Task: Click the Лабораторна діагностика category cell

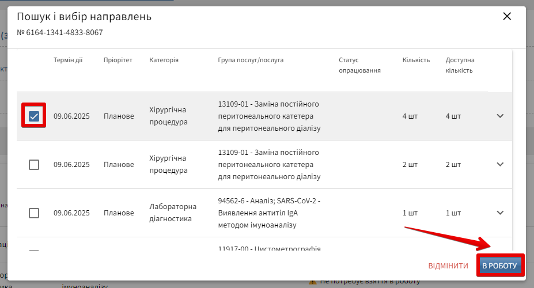Action: point(173,213)
